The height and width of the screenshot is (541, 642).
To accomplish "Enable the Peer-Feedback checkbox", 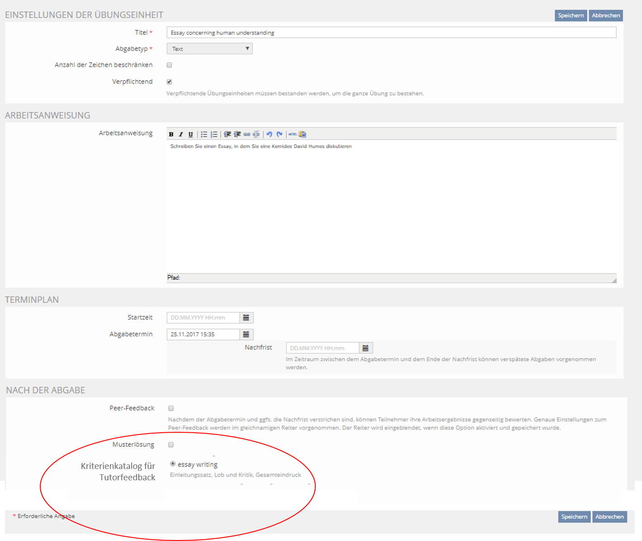I will tap(171, 408).
